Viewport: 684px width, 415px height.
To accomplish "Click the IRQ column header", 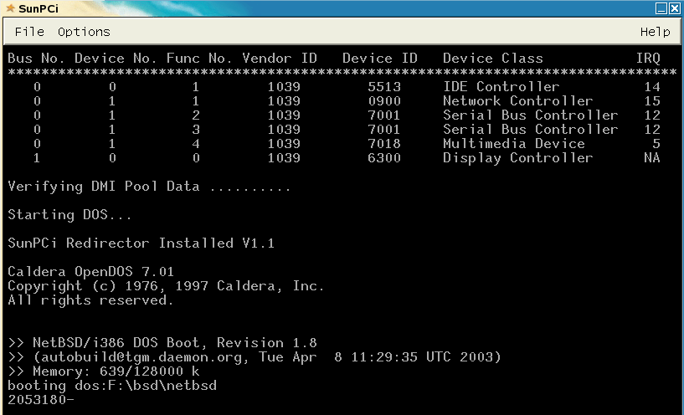I will pos(647,59).
